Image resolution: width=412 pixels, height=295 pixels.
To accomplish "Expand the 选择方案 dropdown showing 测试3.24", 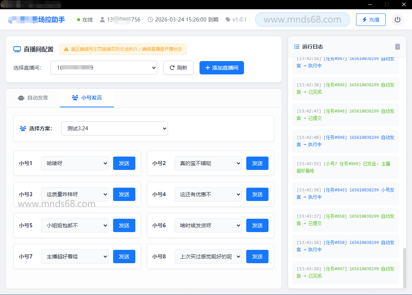I will 114,128.
